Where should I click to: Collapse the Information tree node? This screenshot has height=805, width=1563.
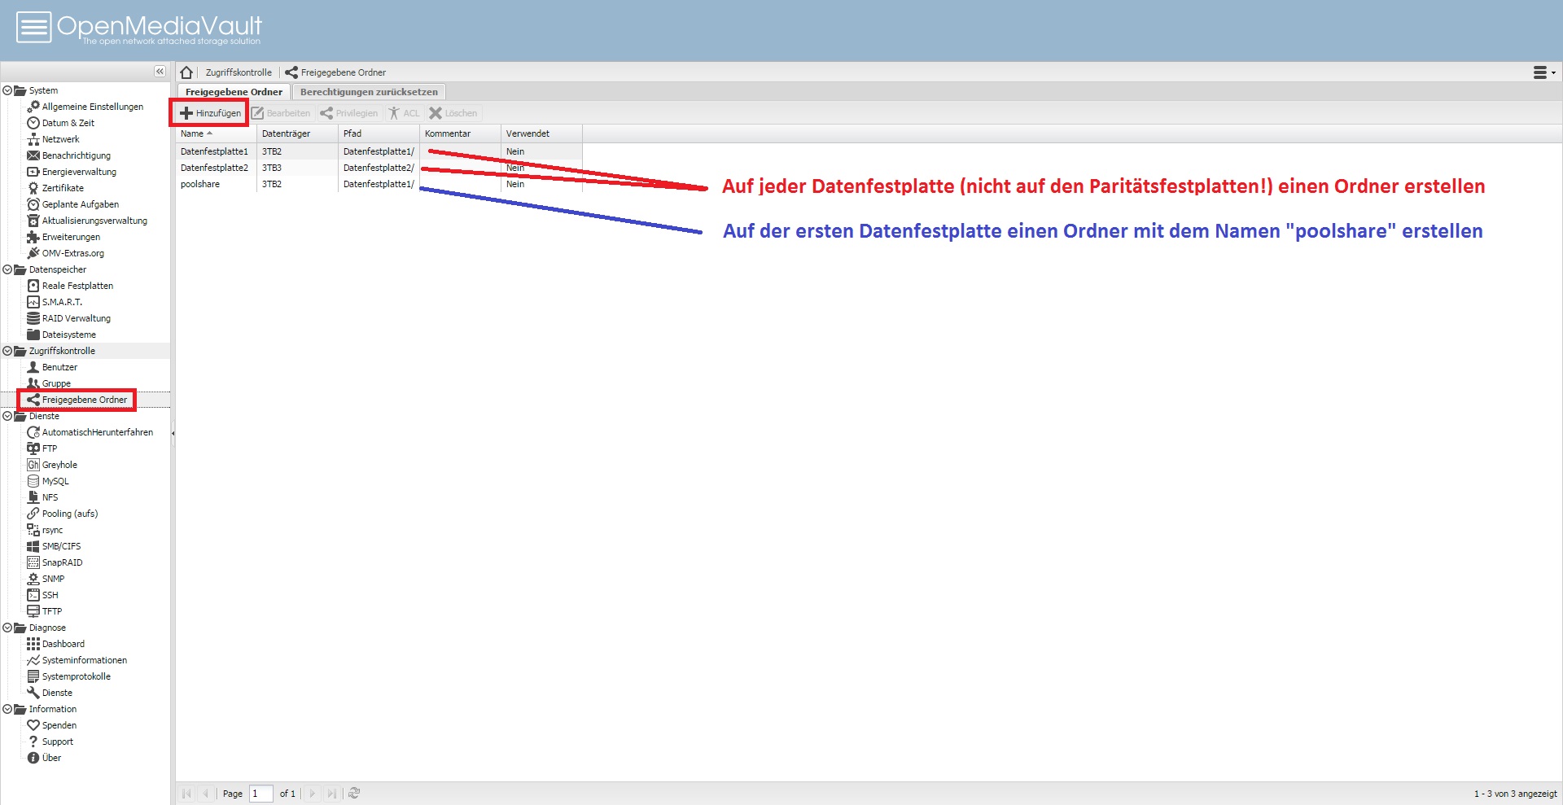pyautogui.click(x=7, y=709)
